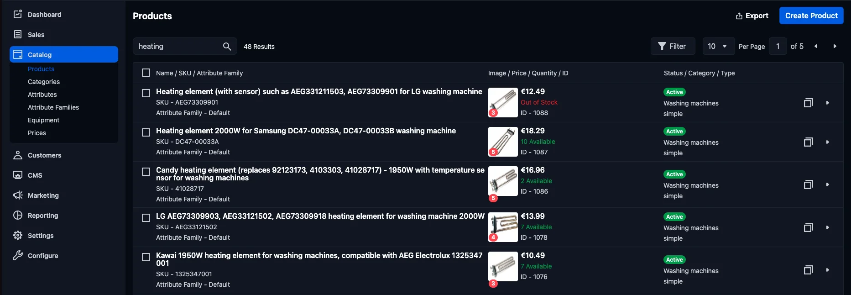Open the Sales menu
Screen dimensions: 851x295
click(x=36, y=35)
